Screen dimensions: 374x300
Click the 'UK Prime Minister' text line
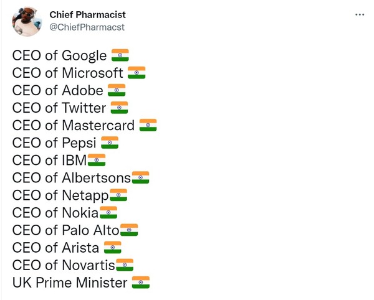(x=70, y=283)
